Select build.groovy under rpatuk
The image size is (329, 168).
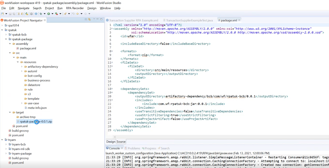click(18, 131)
